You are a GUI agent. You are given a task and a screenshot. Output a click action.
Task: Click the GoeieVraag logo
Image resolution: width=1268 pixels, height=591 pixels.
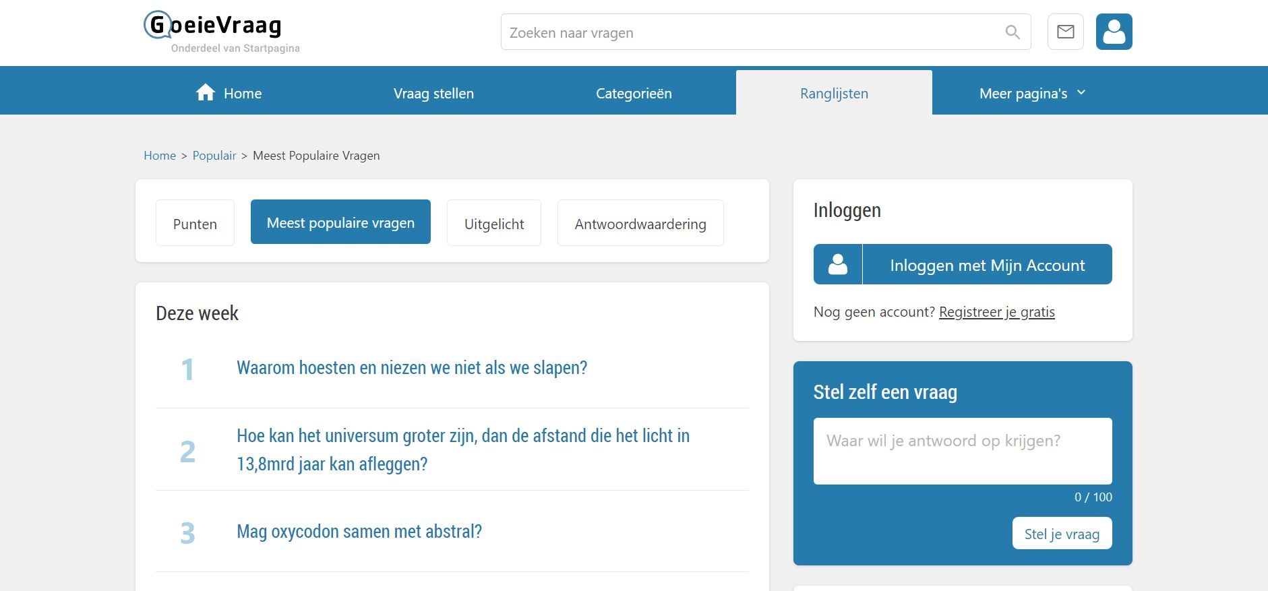pyautogui.click(x=213, y=26)
